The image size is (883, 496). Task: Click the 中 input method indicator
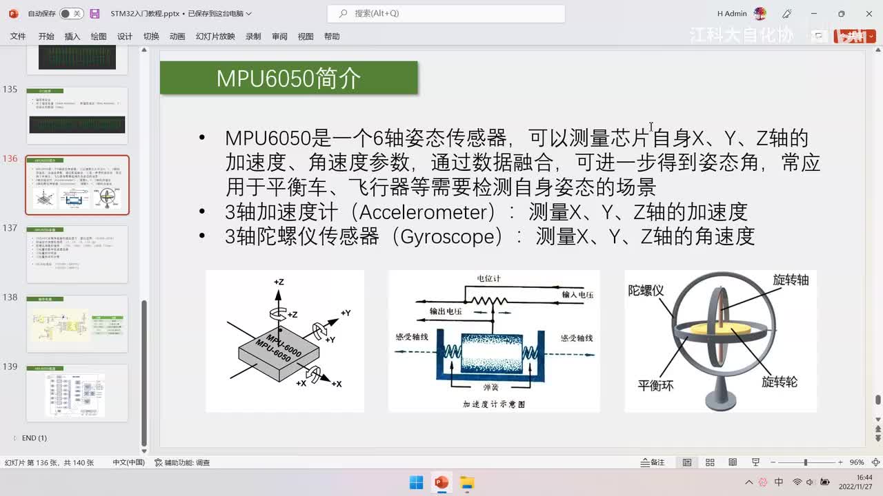coord(780,482)
